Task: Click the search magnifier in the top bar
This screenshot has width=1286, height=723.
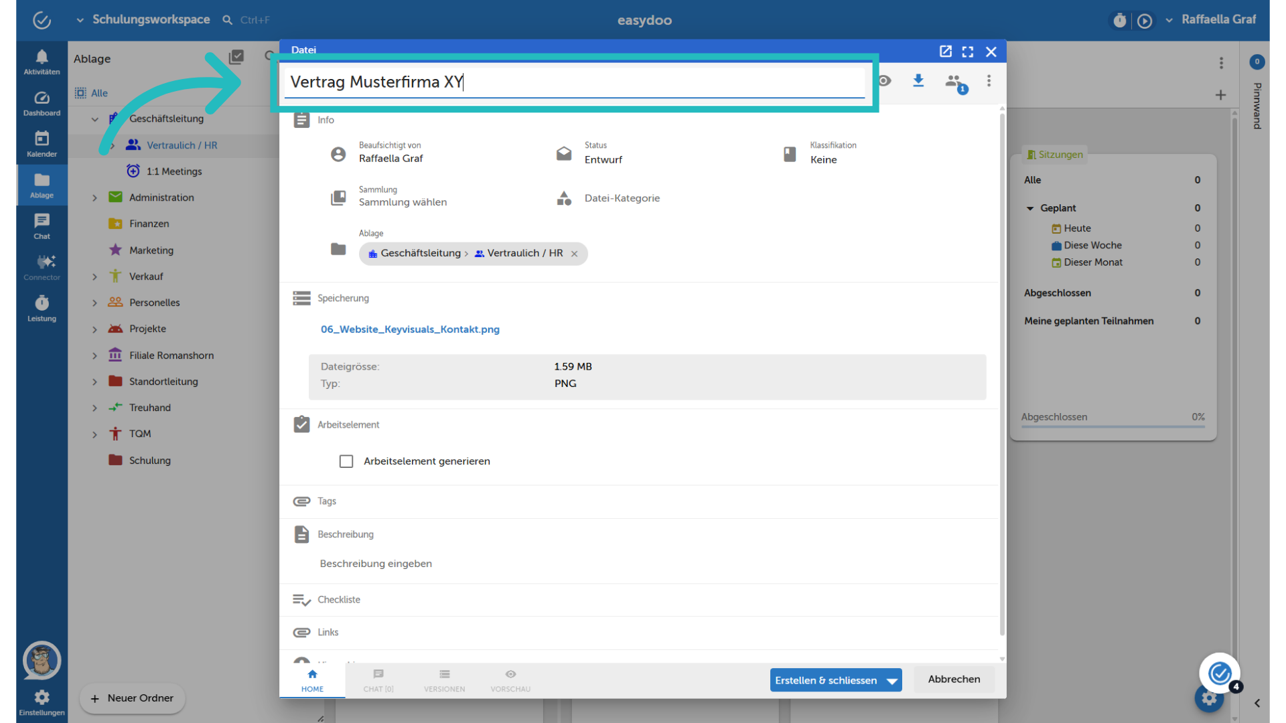Action: (x=228, y=20)
